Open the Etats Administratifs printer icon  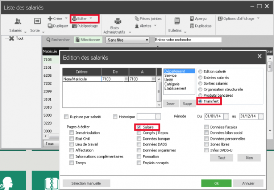[x=118, y=21]
